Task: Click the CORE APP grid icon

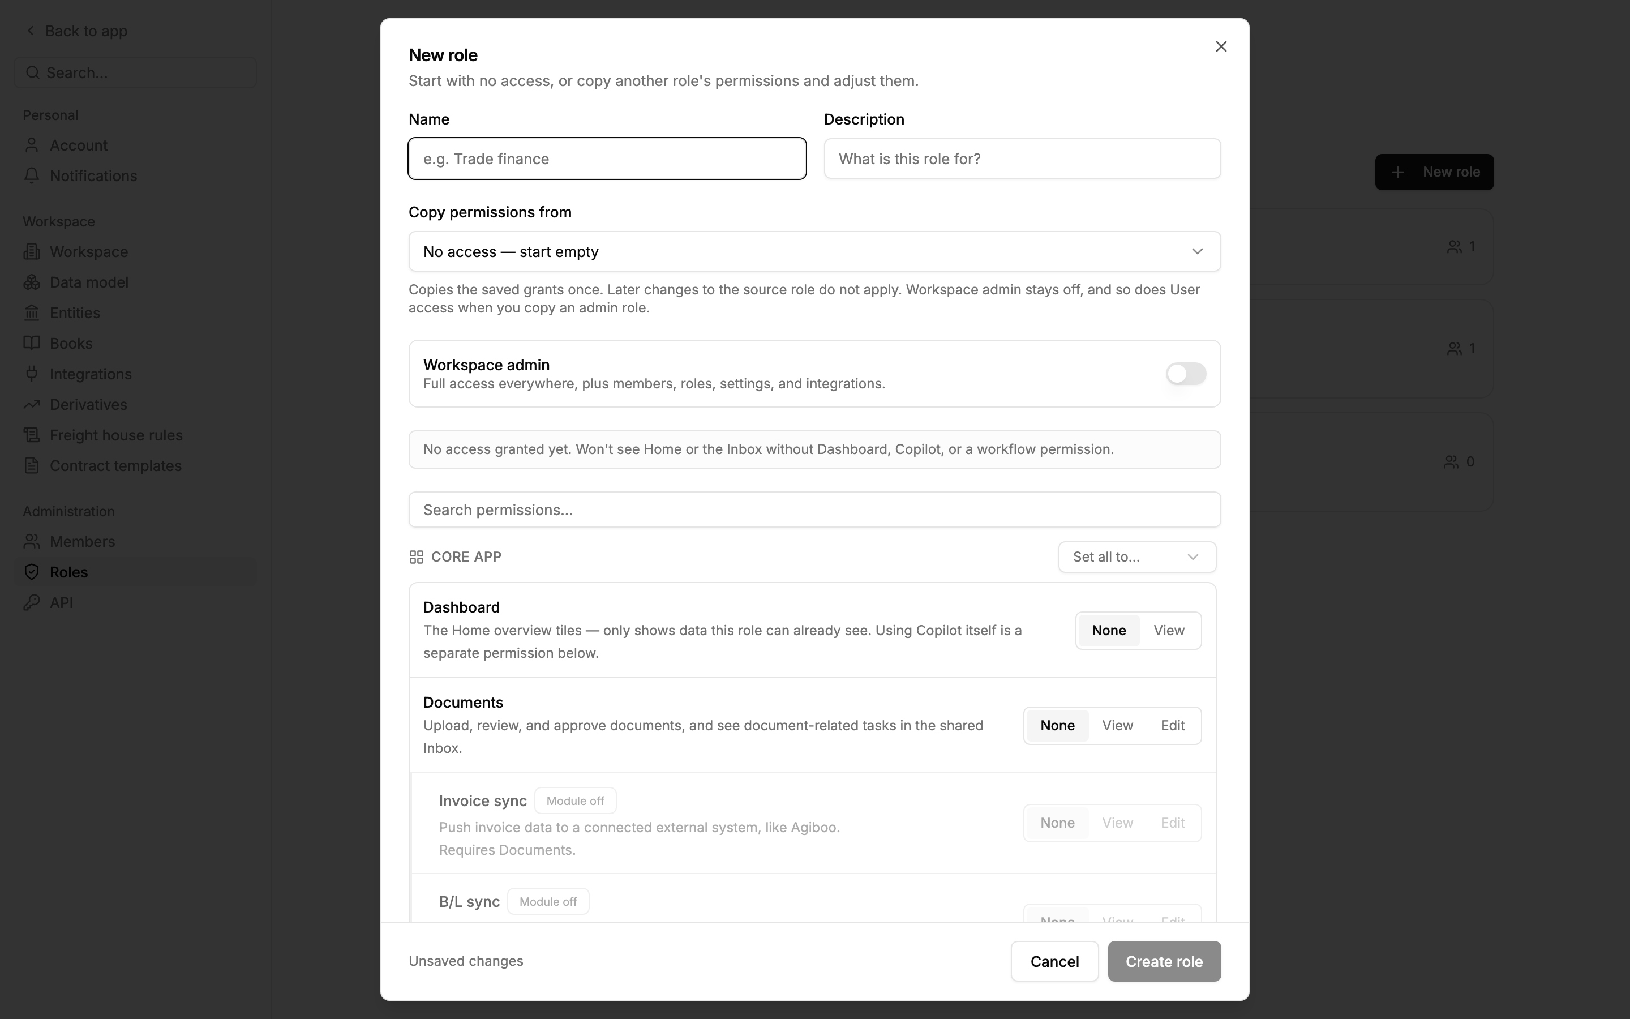Action: pyautogui.click(x=416, y=558)
